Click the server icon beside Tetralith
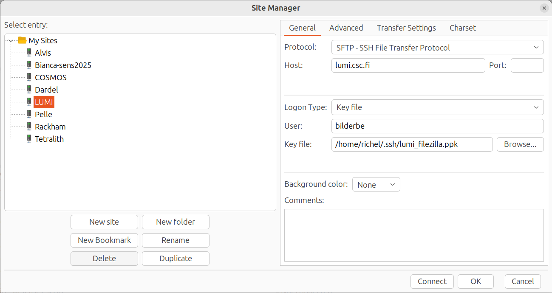The height and width of the screenshot is (293, 552). point(28,139)
